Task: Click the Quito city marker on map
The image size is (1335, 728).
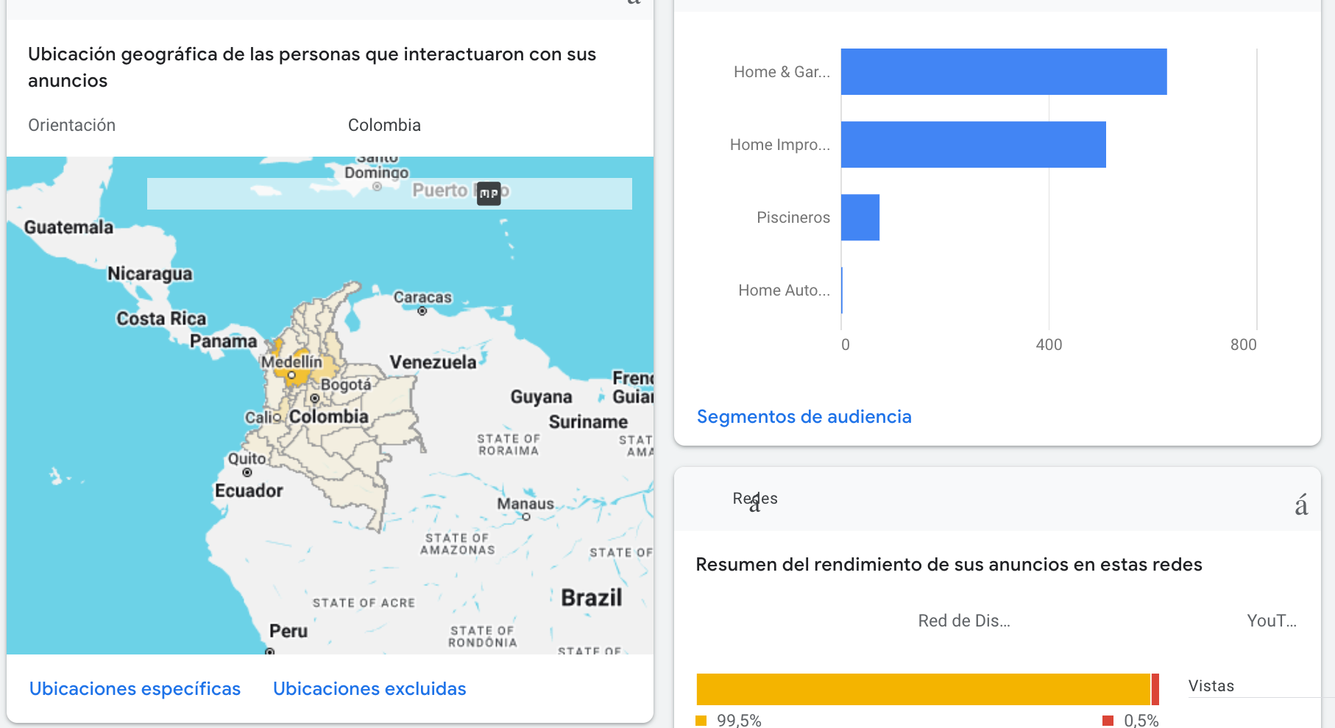Action: (247, 473)
